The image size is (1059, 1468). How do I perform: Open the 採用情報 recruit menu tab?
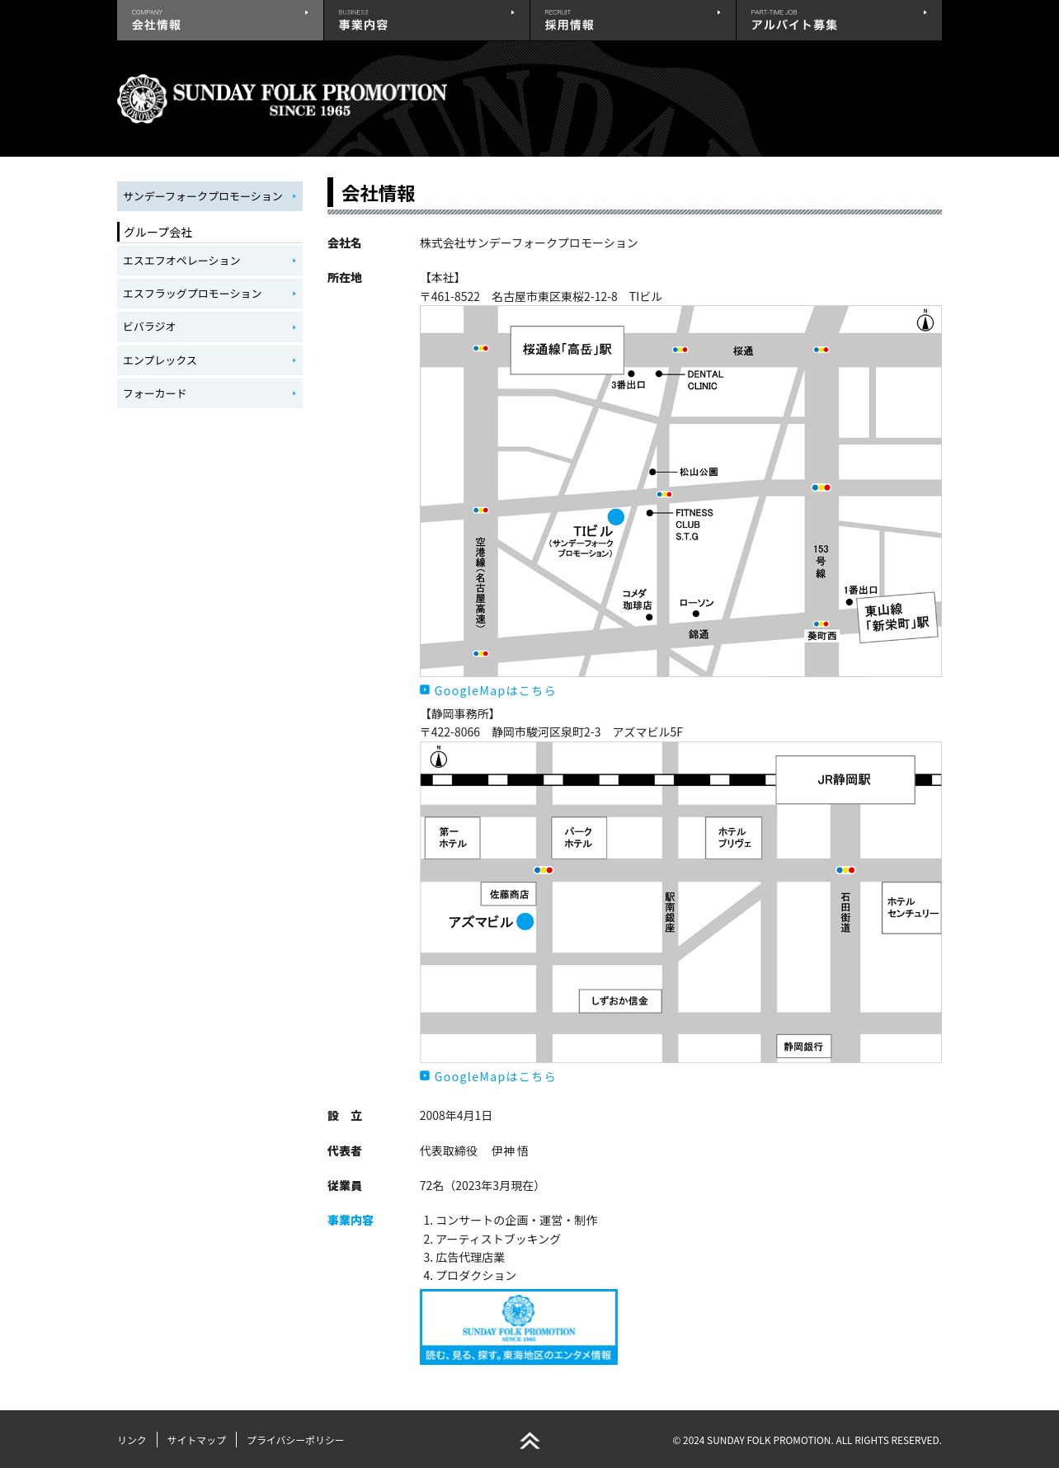[x=633, y=20]
